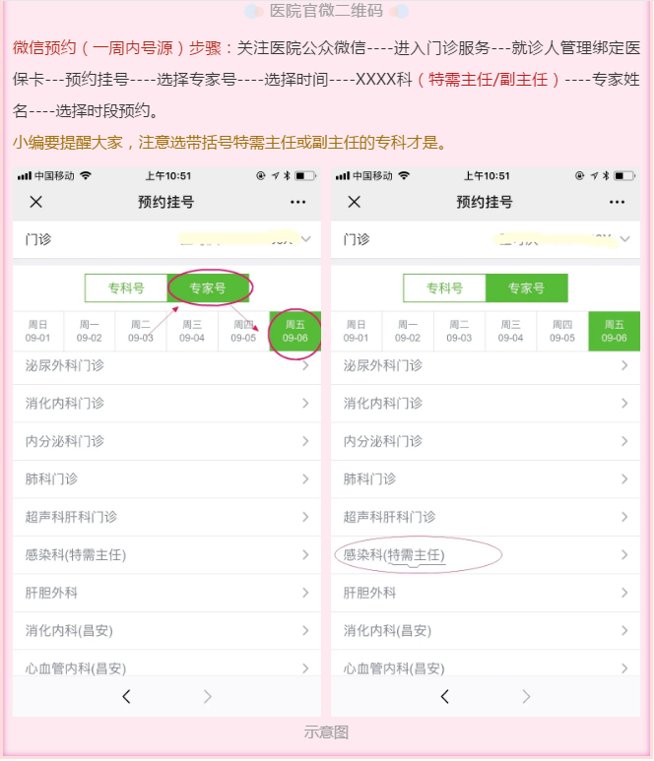Open 泌尿外科门诊 chevron on the left phone
The height and width of the screenshot is (761, 654).
coord(305,365)
